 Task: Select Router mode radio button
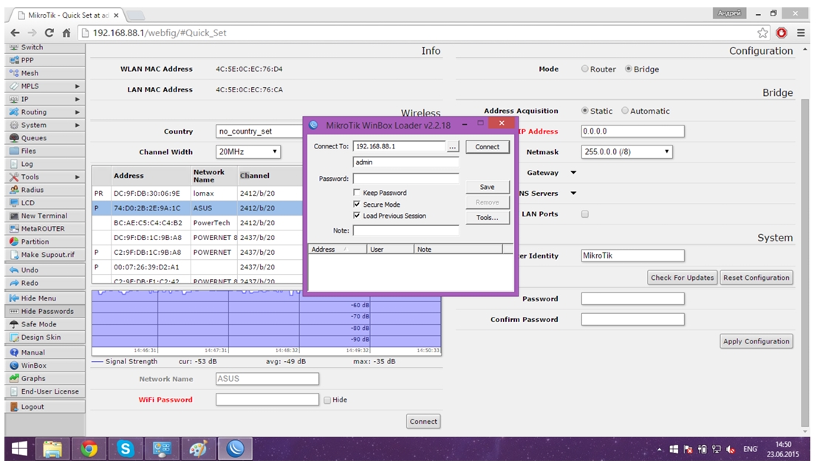[x=584, y=69]
